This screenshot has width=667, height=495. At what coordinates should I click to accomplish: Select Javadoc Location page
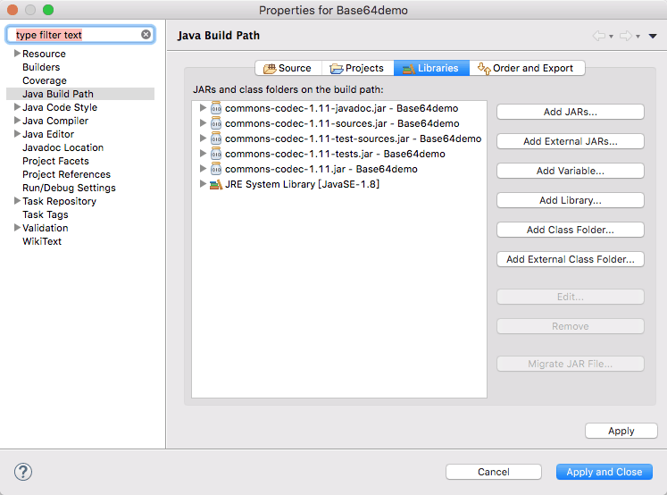[x=63, y=147]
